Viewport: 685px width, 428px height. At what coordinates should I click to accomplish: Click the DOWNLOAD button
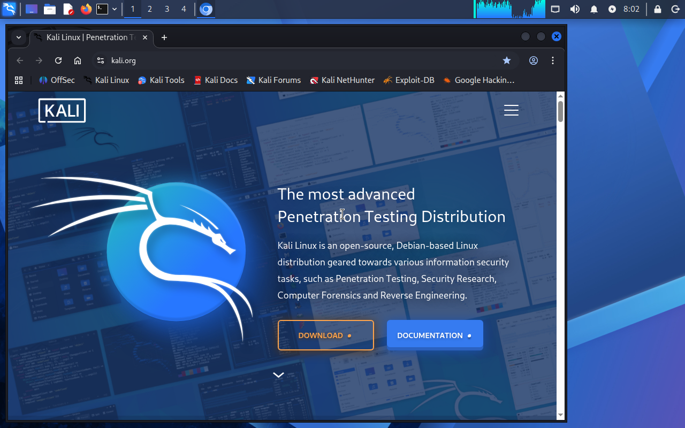pos(325,335)
